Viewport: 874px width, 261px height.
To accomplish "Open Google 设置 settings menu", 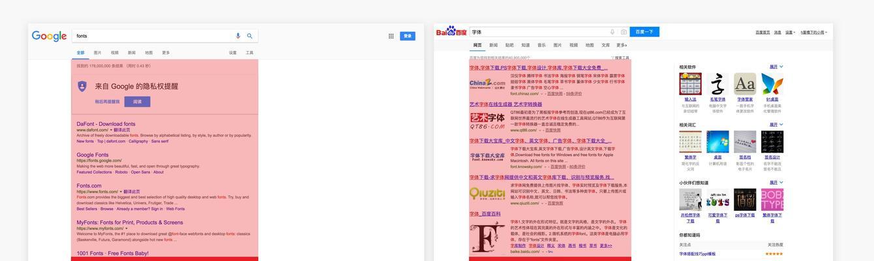I will (x=233, y=53).
